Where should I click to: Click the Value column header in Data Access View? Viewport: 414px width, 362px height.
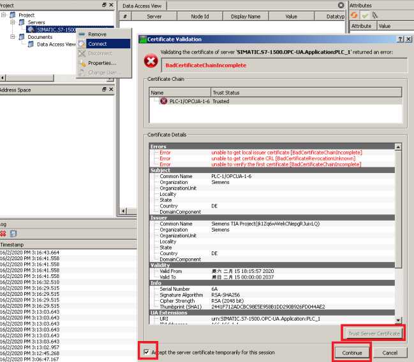click(292, 17)
